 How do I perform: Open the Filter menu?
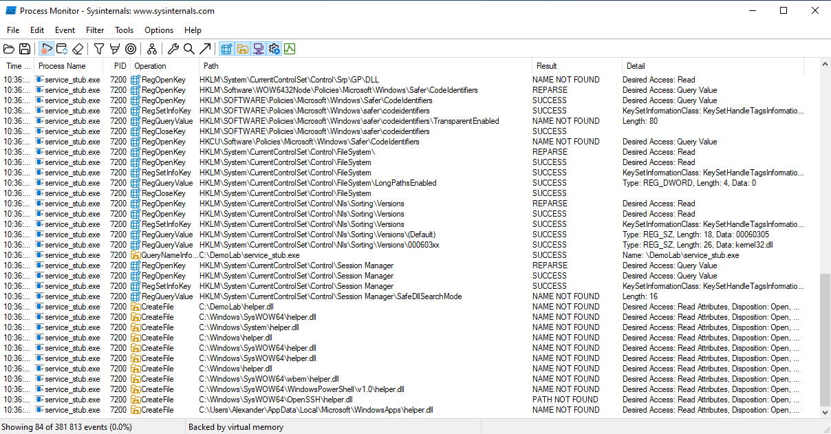tap(95, 30)
